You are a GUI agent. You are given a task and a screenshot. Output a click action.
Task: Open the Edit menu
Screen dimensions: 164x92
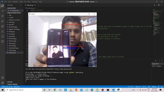tap(9, 2)
